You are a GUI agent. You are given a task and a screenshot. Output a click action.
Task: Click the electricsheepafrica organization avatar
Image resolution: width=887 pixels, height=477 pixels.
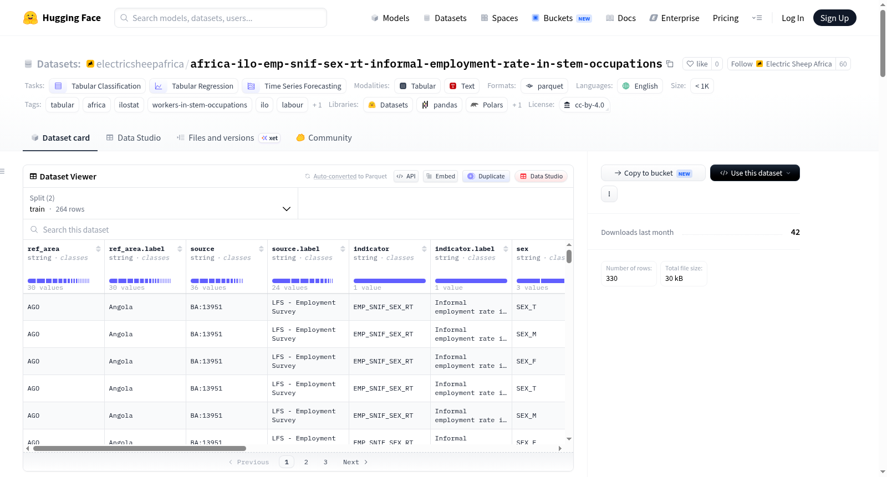[x=90, y=64]
